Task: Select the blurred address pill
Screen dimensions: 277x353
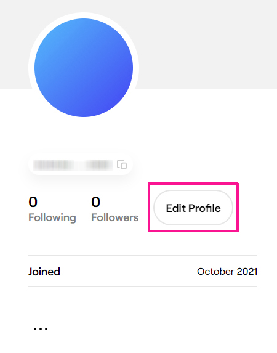Action: [x=81, y=164]
